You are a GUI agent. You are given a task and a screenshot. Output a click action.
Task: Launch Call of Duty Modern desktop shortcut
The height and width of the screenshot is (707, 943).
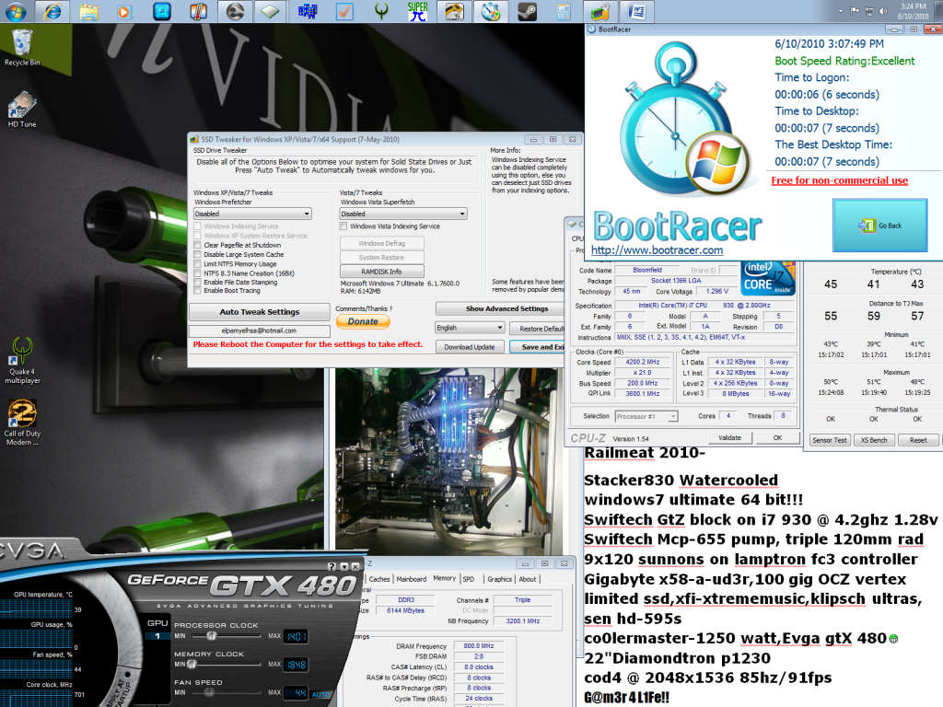point(22,423)
